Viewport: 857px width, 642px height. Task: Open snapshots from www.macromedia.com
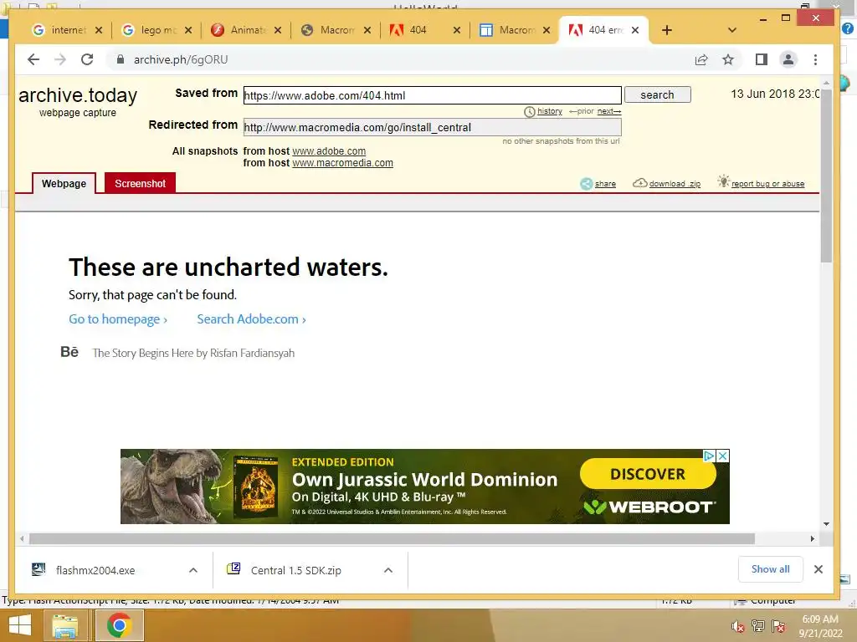pos(342,163)
